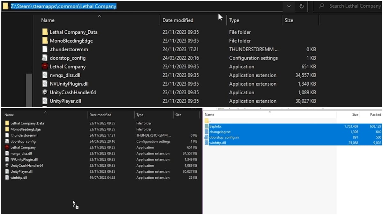Click the Packed column header in archive
The width and height of the screenshot is (383, 215).
[375, 115]
